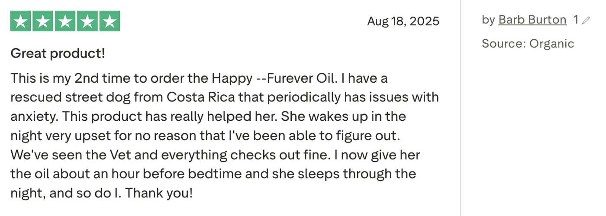
Task: Click the fourth green rating star
Action: [87, 21]
